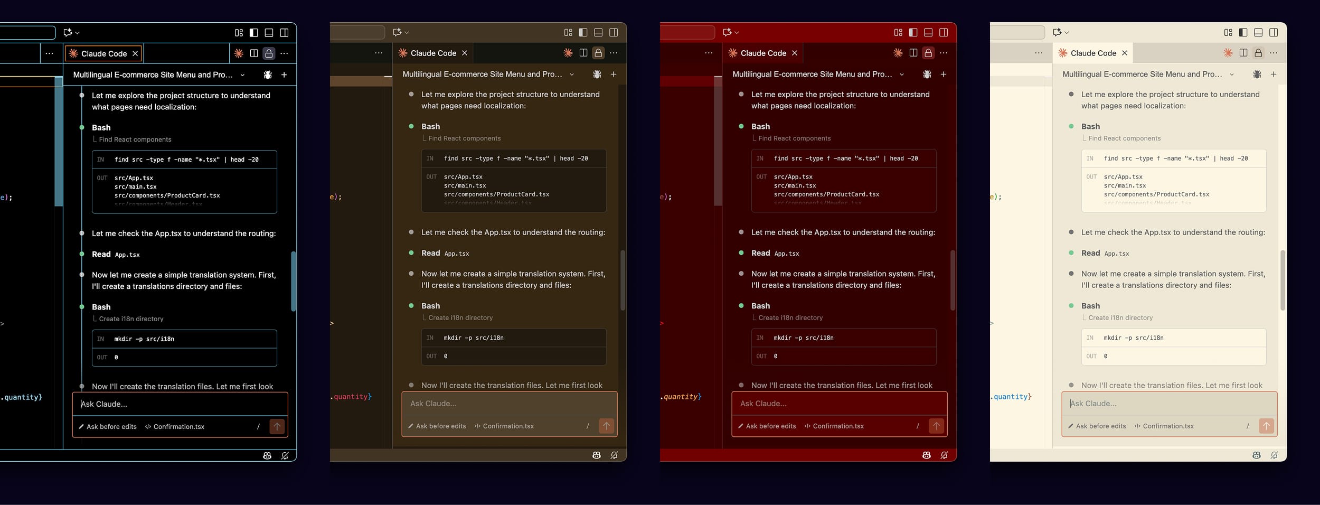The height and width of the screenshot is (505, 1320).
Task: Click muted notifications bell in black-themed status bar
Action: coord(285,455)
